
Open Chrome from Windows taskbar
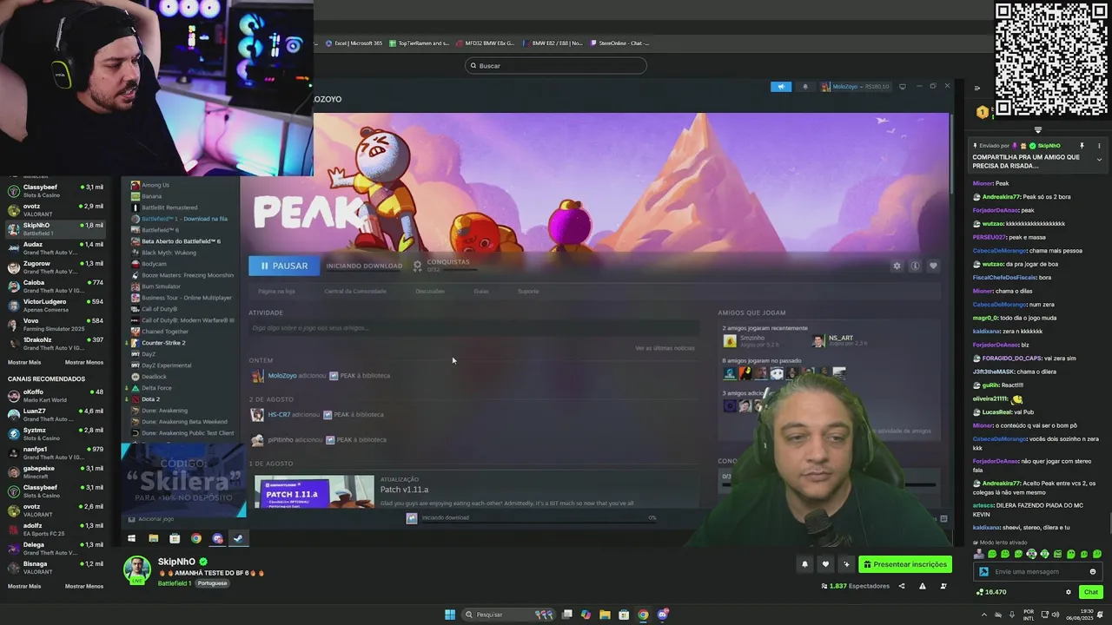coord(643,615)
